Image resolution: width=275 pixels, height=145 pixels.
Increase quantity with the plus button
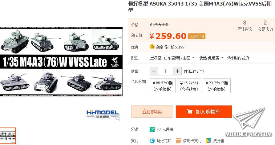point(177,71)
